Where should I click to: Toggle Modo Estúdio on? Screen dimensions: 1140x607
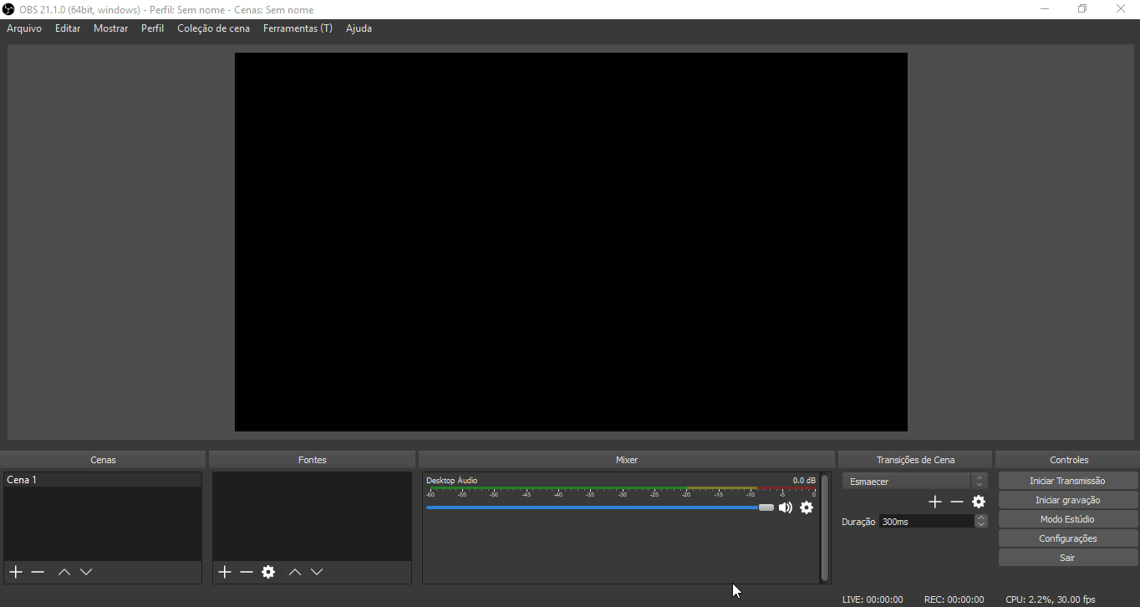pos(1067,518)
